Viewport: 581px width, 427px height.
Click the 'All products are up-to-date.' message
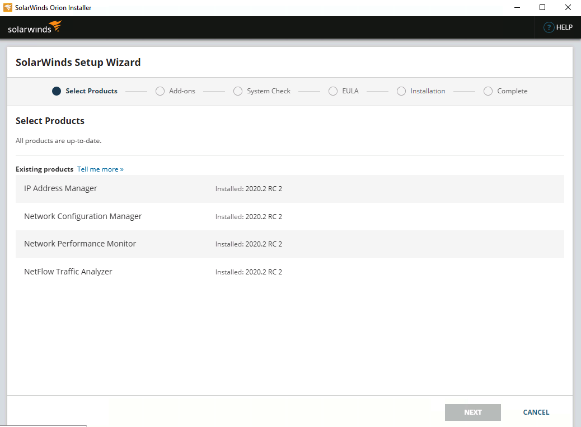pyautogui.click(x=59, y=141)
